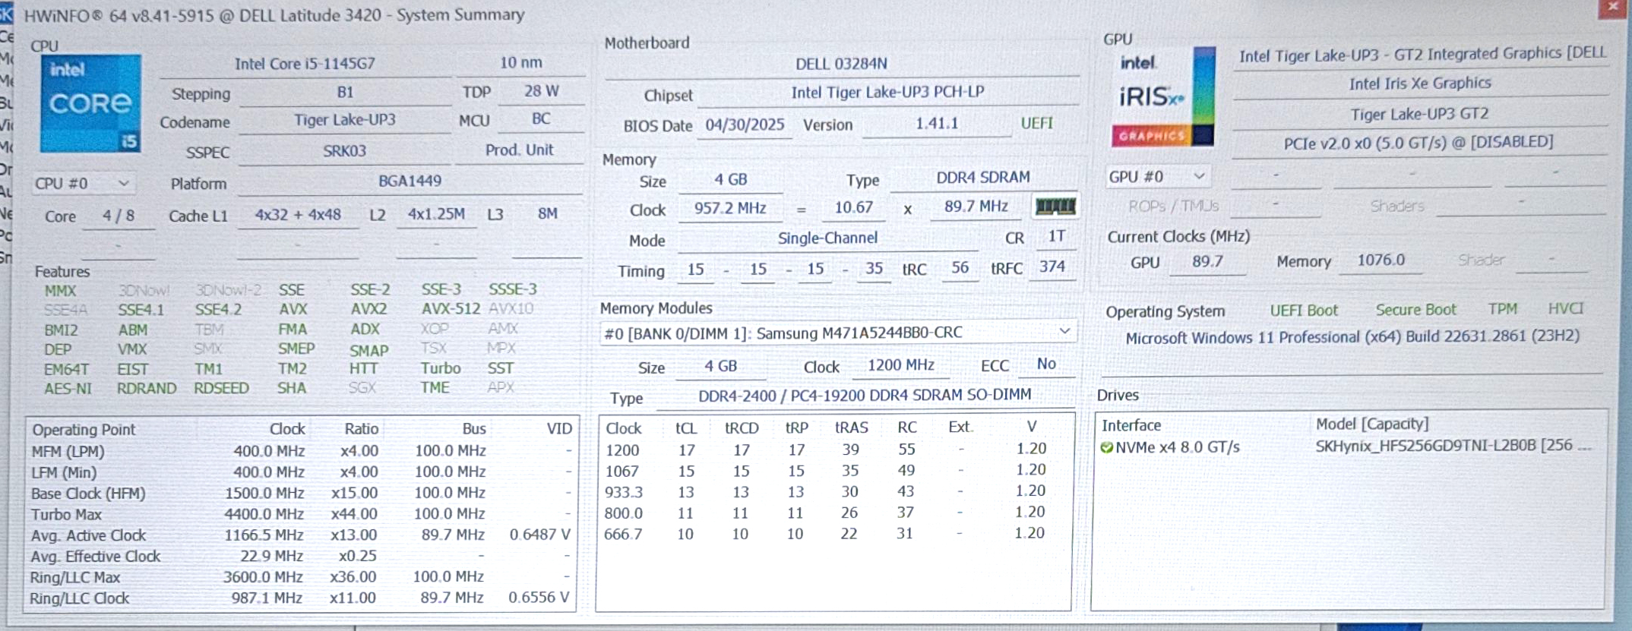Select the Turbo Max operating point row

pyautogui.click(x=301, y=514)
